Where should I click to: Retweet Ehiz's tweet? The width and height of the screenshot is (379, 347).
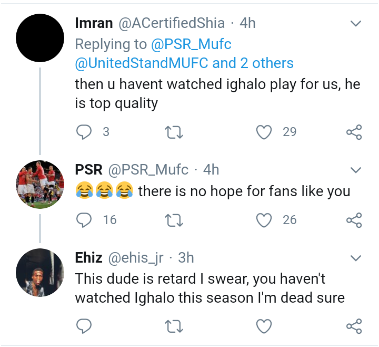pyautogui.click(x=174, y=326)
